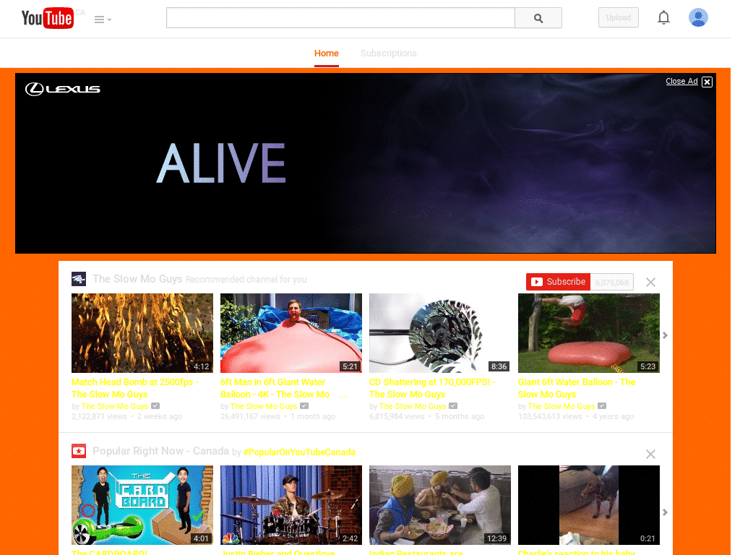This screenshot has height=555, width=740.
Task: Open Match Head Bomb at 2500fps title
Action: point(135,388)
